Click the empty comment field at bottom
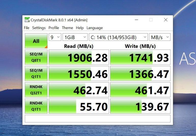 (x=98, y=119)
